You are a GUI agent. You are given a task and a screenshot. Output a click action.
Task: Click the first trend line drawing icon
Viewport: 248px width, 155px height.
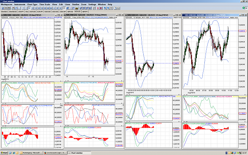coord(81,8)
